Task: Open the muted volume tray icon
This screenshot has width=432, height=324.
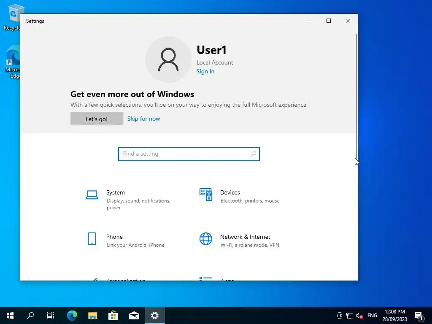Action: tap(359, 316)
